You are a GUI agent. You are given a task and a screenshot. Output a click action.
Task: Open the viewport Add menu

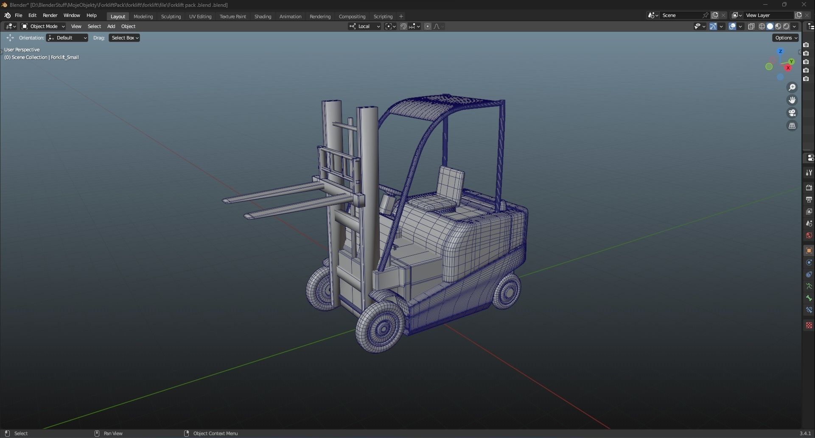[111, 26]
